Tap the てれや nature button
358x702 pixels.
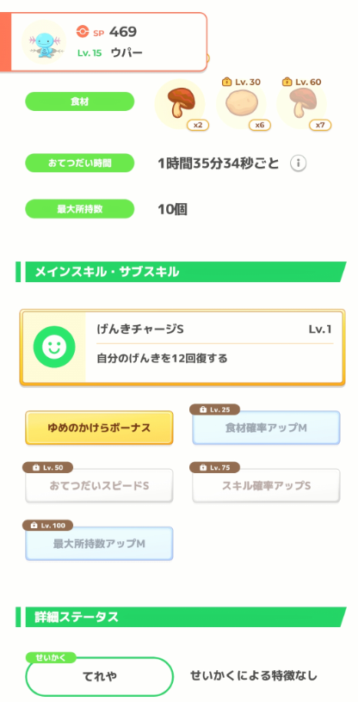pos(100,675)
